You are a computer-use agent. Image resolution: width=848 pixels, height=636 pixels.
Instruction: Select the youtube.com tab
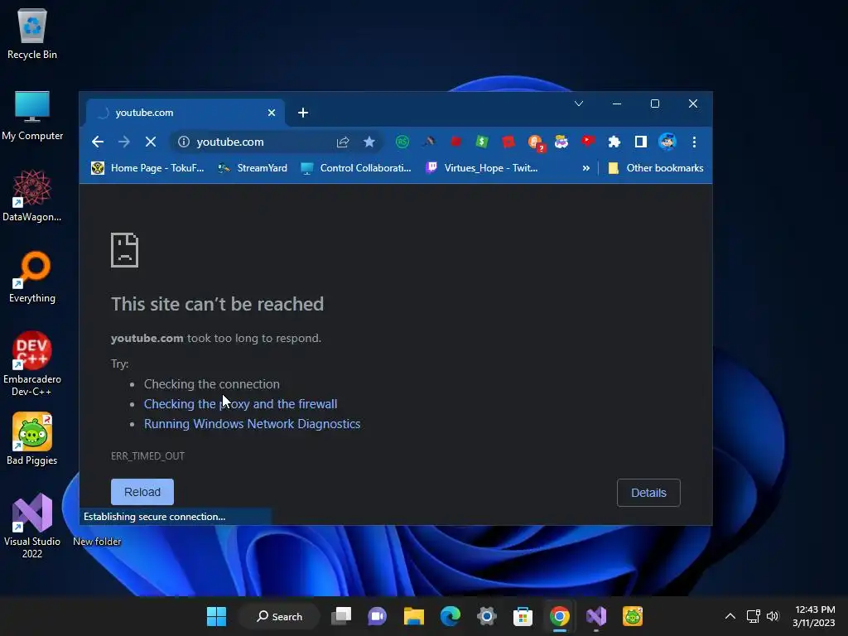[185, 113]
